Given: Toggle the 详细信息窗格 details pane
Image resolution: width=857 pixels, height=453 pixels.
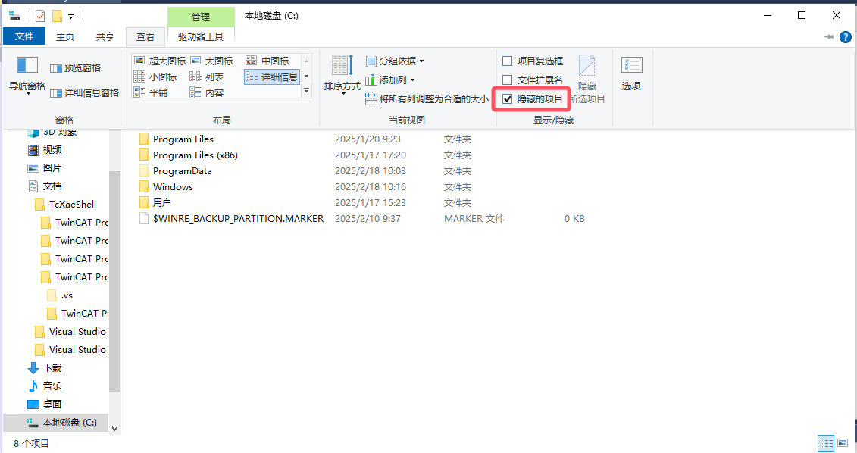Looking at the screenshot, I should [84, 92].
